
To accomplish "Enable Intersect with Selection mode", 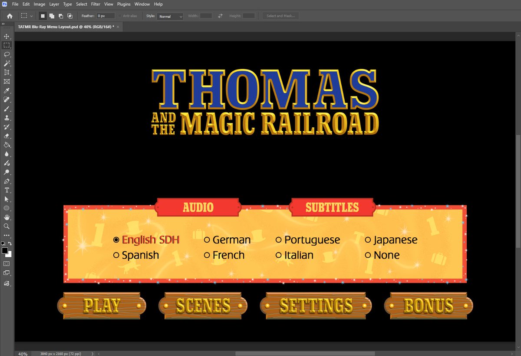I will (70, 16).
